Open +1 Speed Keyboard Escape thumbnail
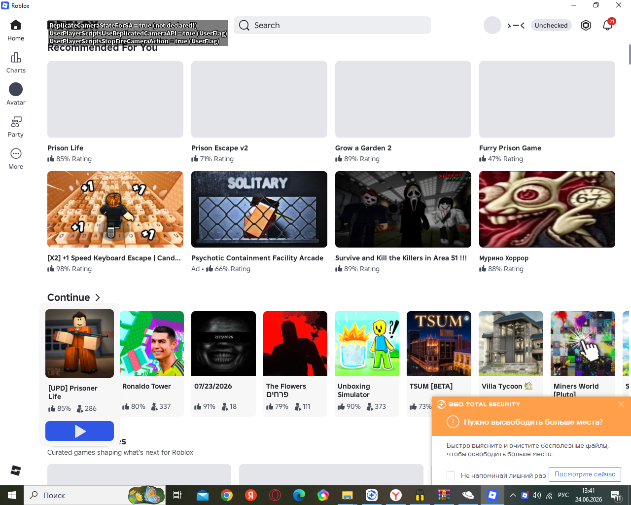This screenshot has height=505, width=631. tap(115, 209)
